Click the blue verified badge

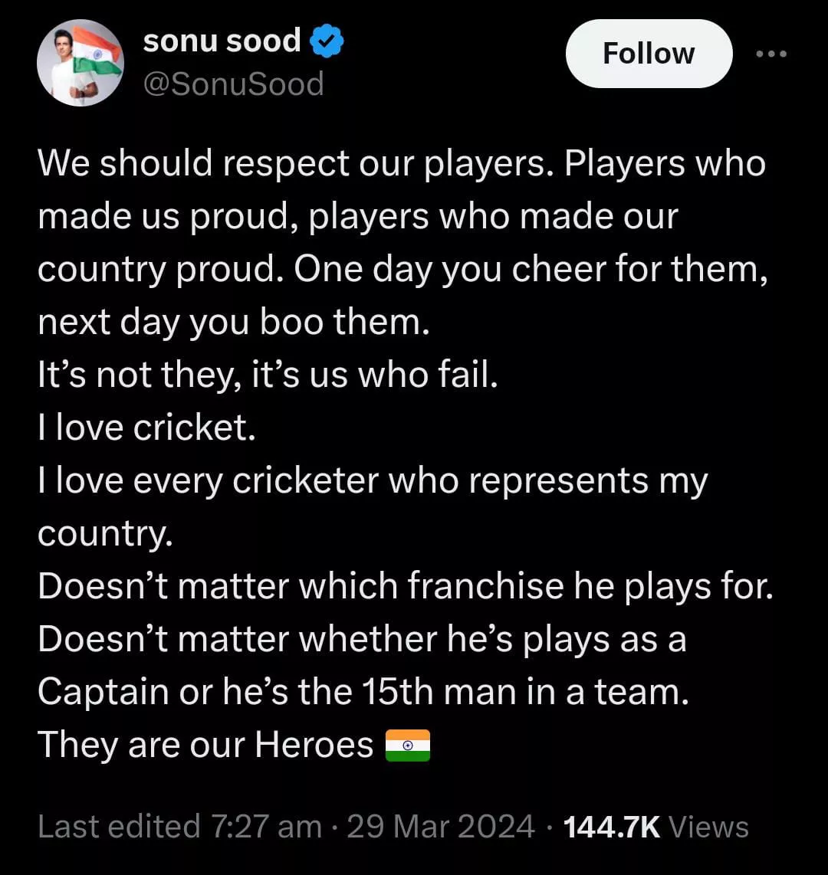point(326,42)
